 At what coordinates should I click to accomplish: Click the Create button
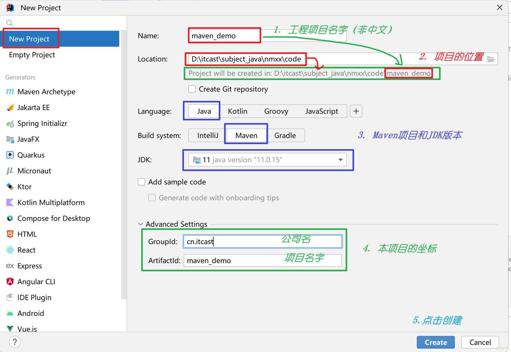[x=436, y=342]
